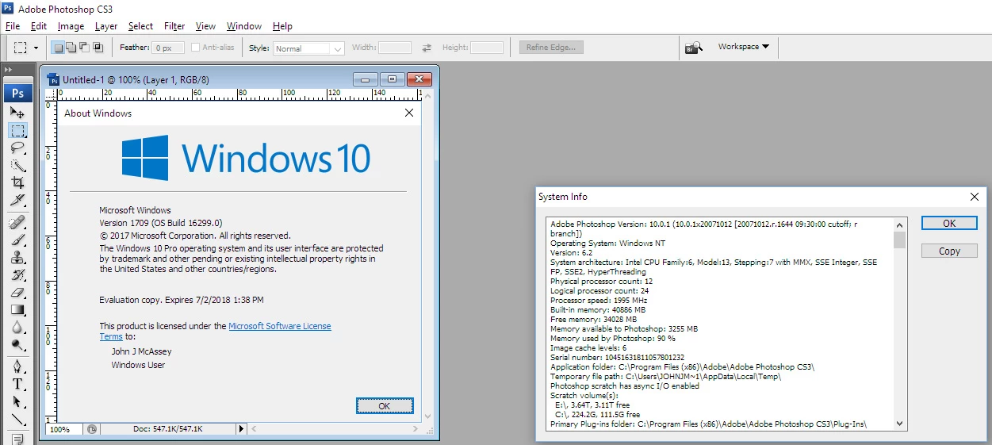
Task: Select the Lasso tool
Action: click(x=17, y=148)
